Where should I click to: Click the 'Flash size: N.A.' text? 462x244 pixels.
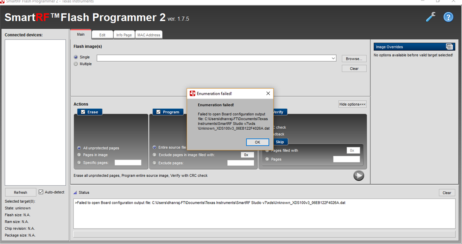click(17, 215)
